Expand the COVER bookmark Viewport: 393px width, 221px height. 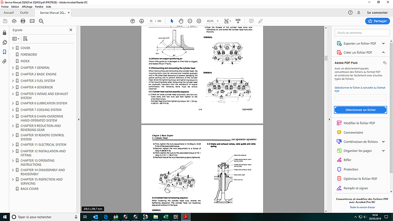click(x=13, y=48)
